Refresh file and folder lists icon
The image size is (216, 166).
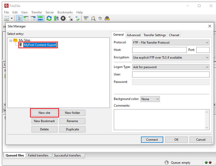(49, 18)
